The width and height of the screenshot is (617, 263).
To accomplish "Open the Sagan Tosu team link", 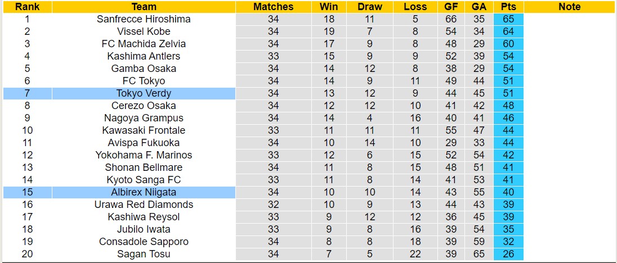I will [x=144, y=254].
